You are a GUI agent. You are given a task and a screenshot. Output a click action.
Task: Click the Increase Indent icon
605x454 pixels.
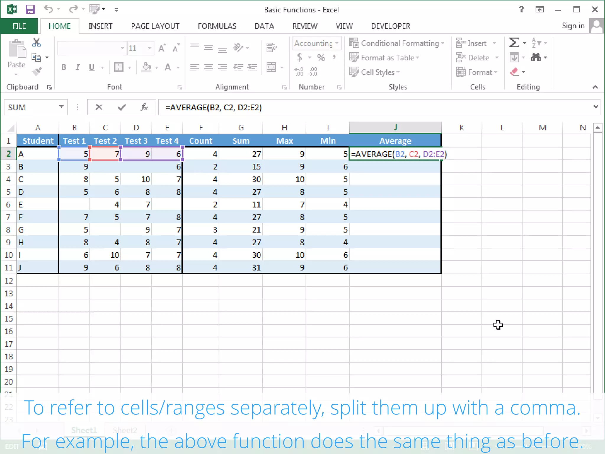[252, 67]
